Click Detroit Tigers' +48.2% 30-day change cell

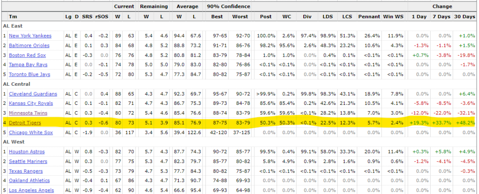[466, 123]
